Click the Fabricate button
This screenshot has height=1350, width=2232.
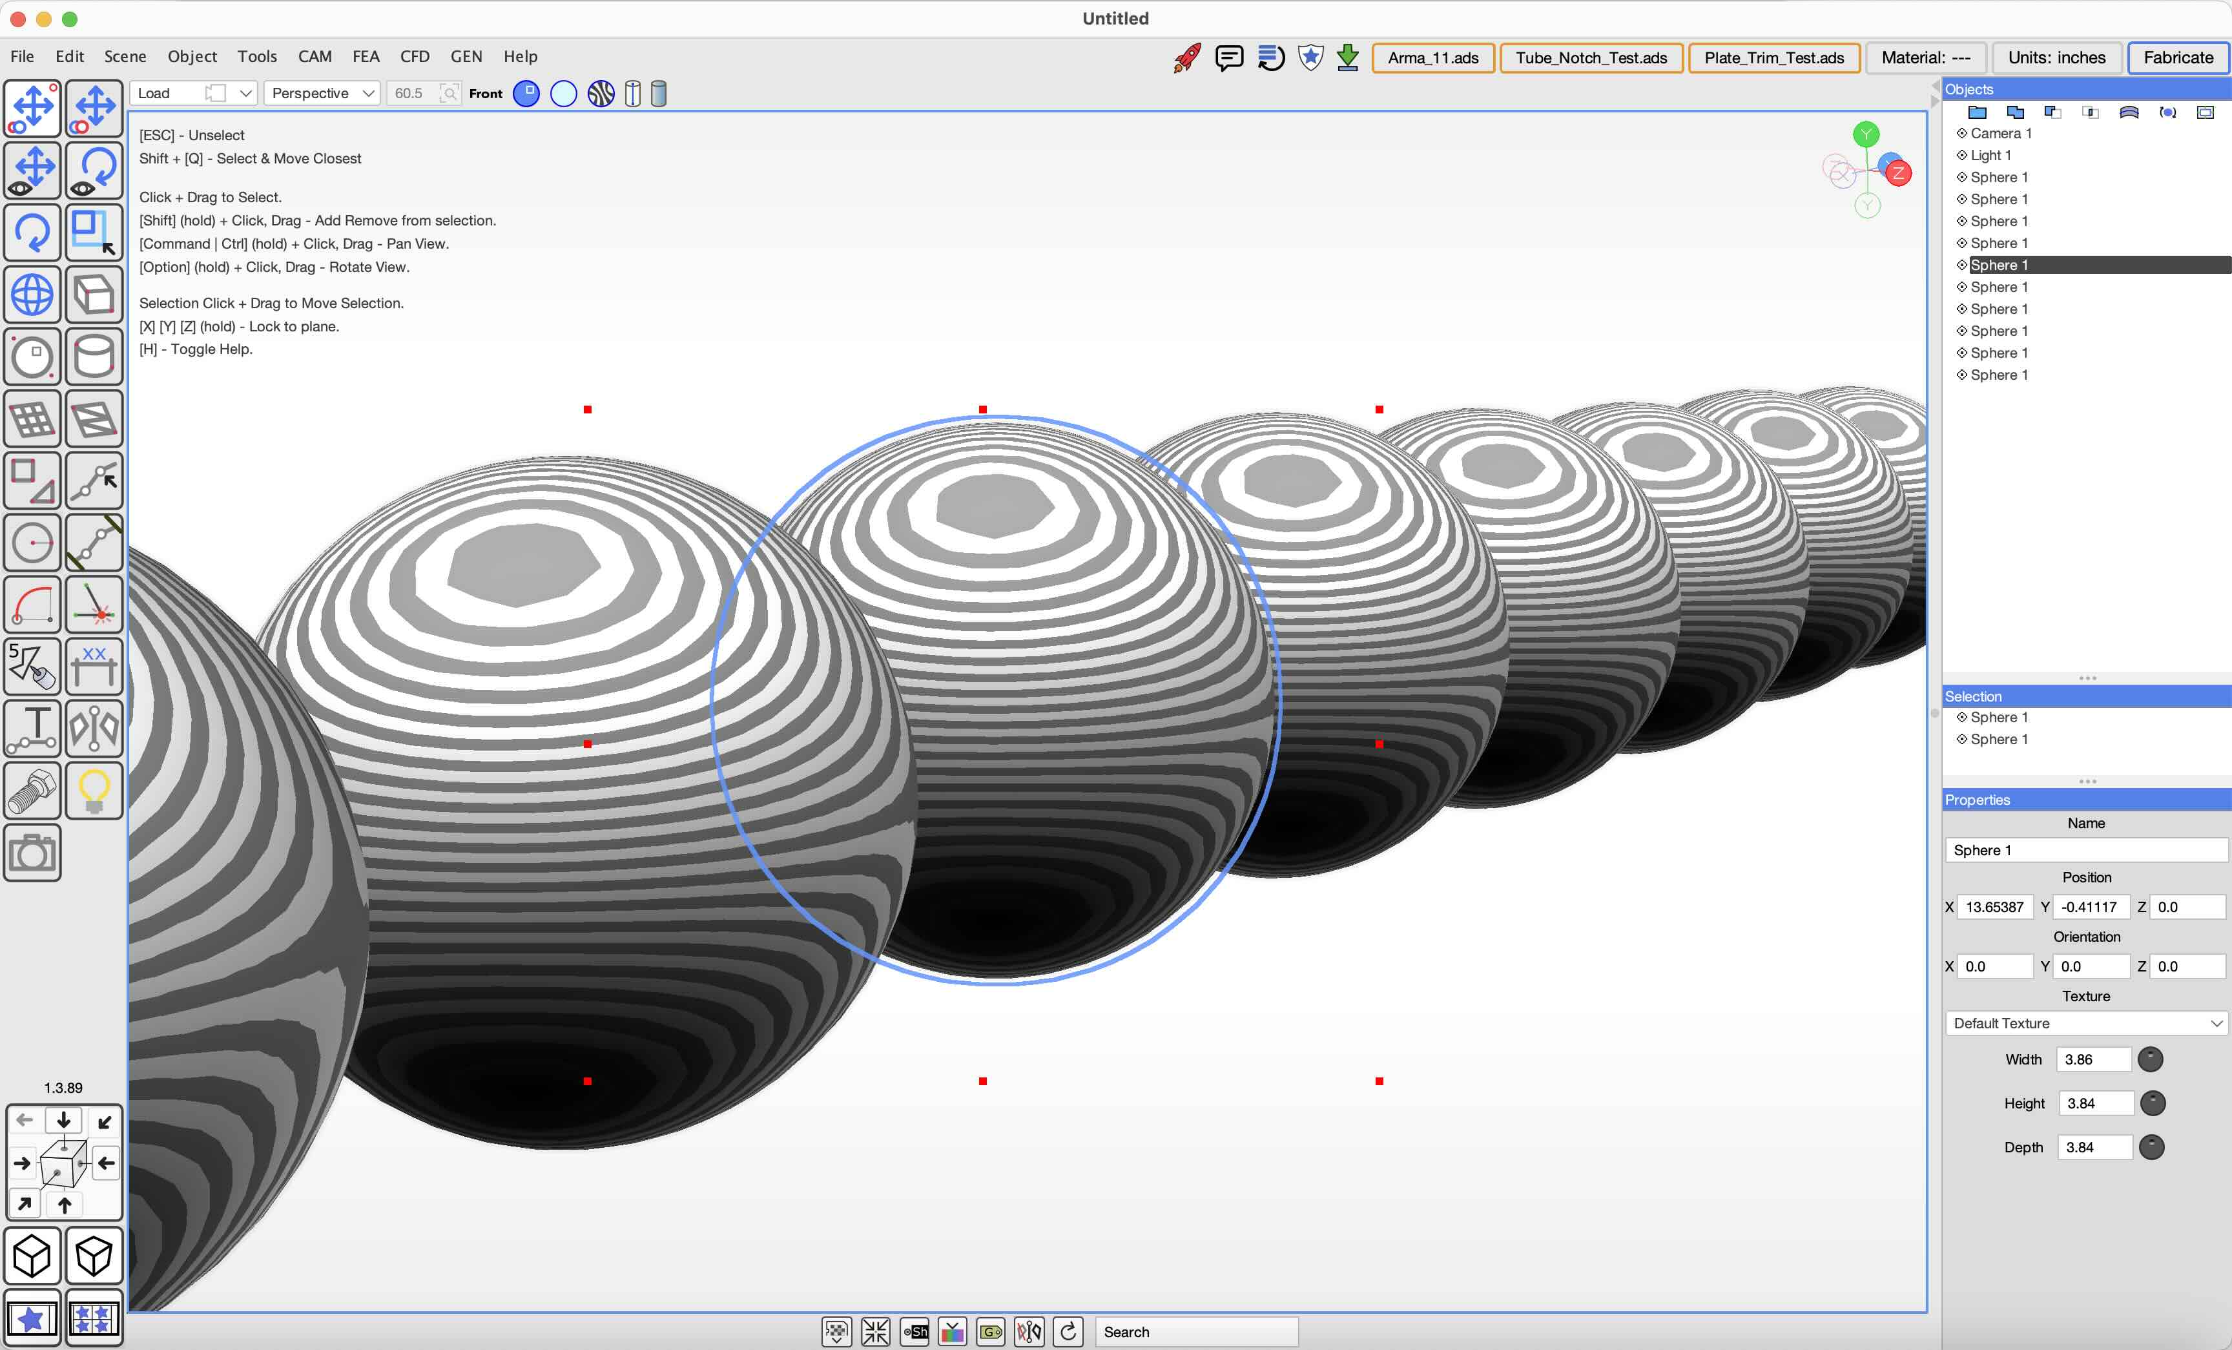pos(2178,58)
